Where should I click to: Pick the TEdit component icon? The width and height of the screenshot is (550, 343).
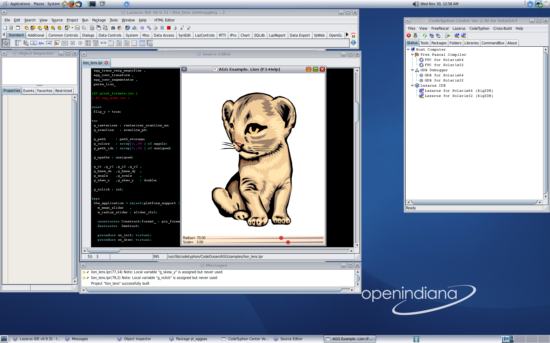(x=49, y=43)
